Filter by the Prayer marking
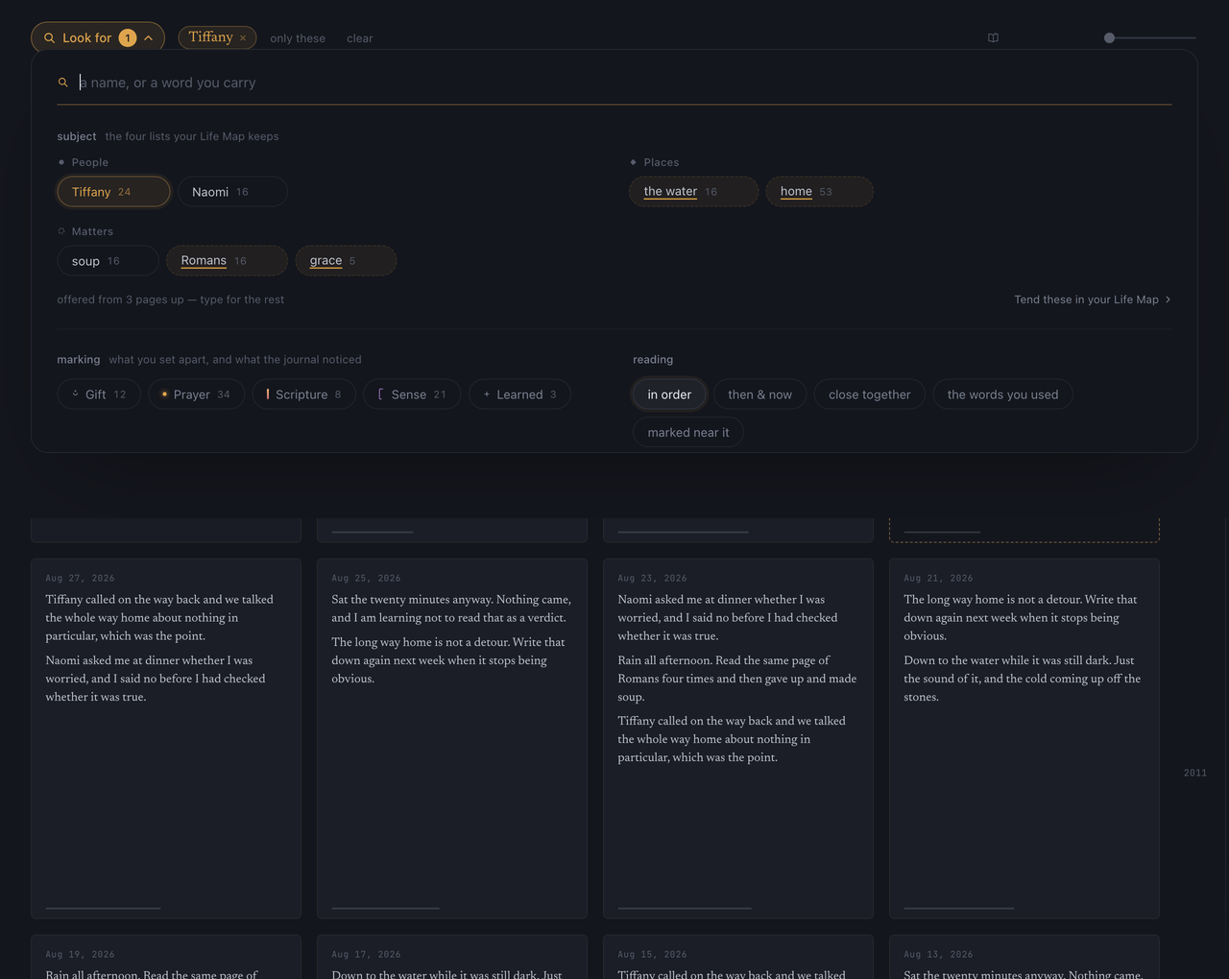This screenshot has width=1229, height=979. [x=196, y=394]
